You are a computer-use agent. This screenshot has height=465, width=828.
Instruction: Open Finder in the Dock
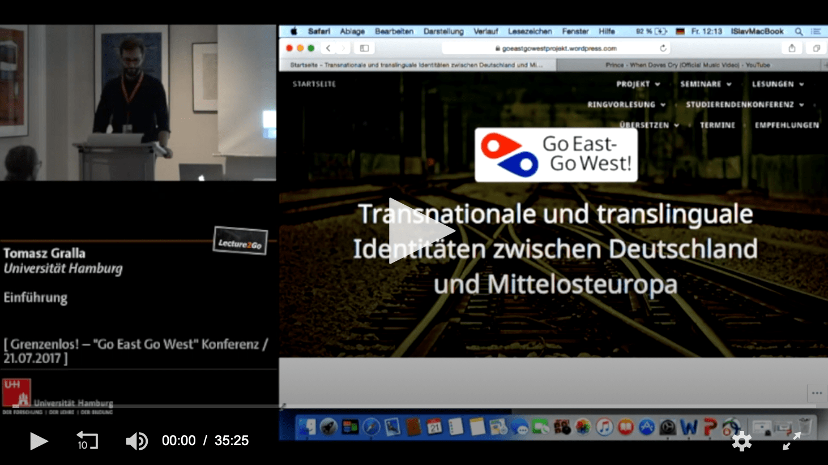point(308,426)
